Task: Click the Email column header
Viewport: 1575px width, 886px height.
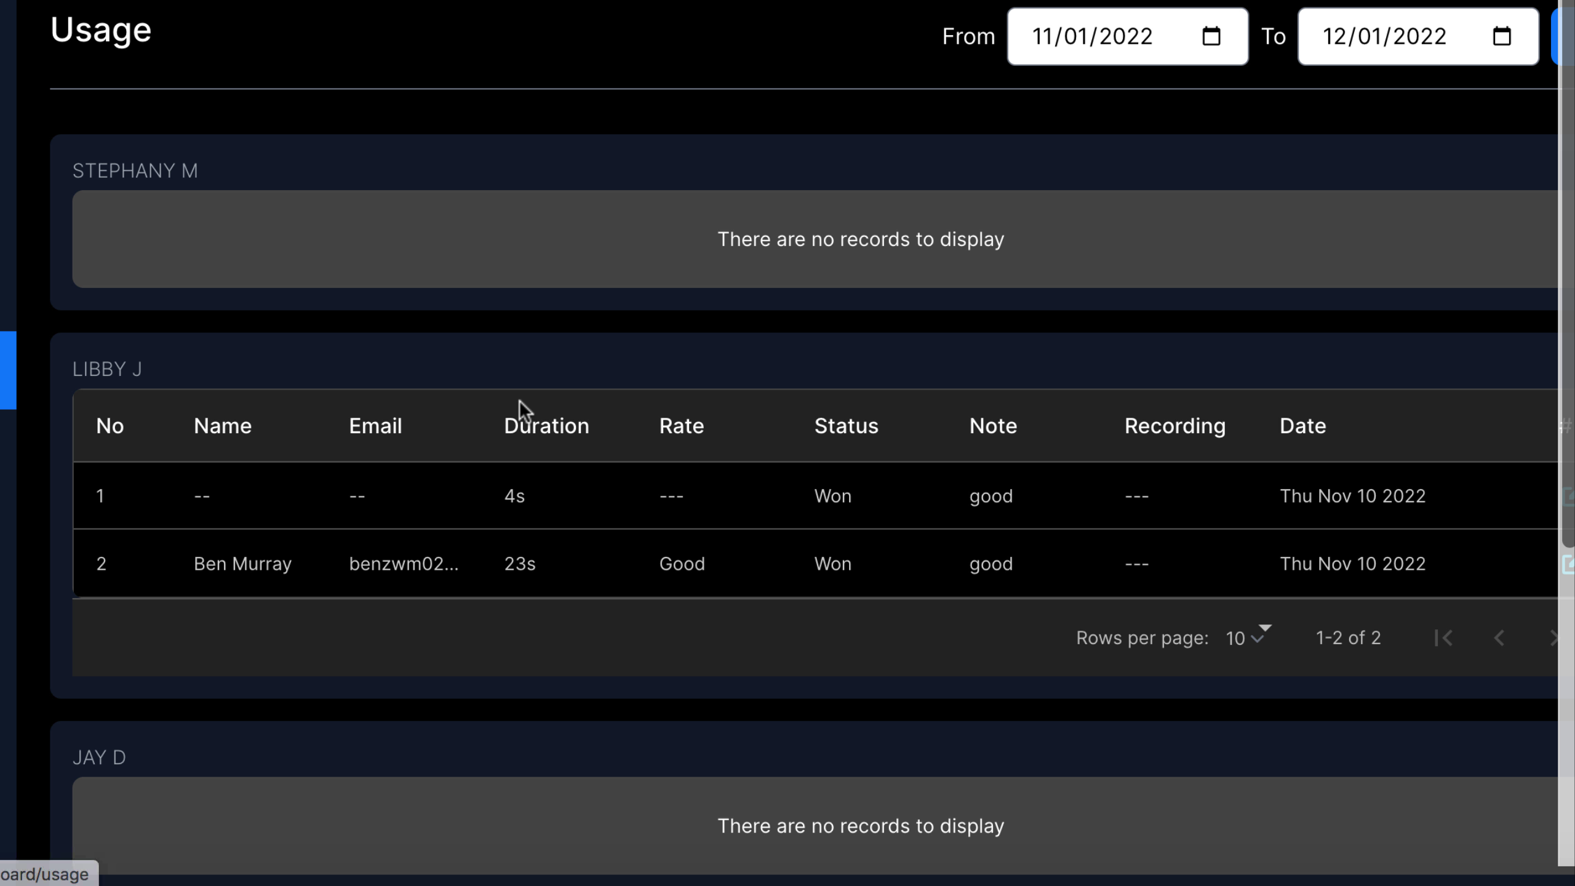Action: [x=375, y=426]
